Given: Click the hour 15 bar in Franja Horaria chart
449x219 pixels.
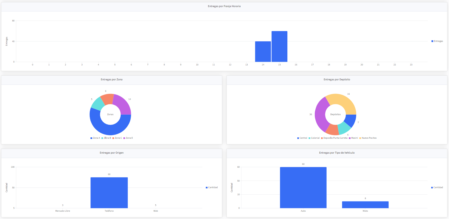Looking at the screenshot, I should pos(279,47).
